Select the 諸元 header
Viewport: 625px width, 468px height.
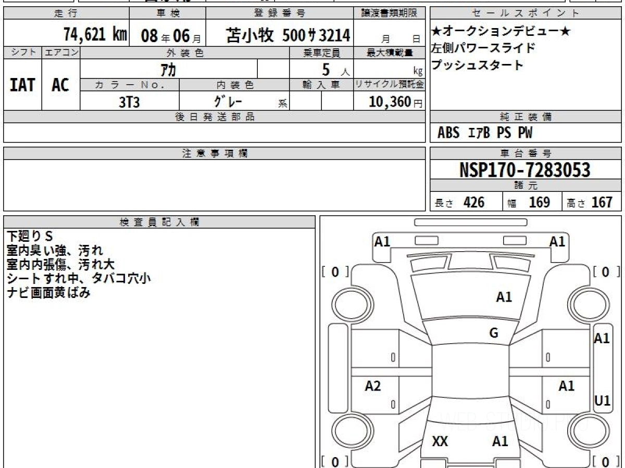click(526, 186)
